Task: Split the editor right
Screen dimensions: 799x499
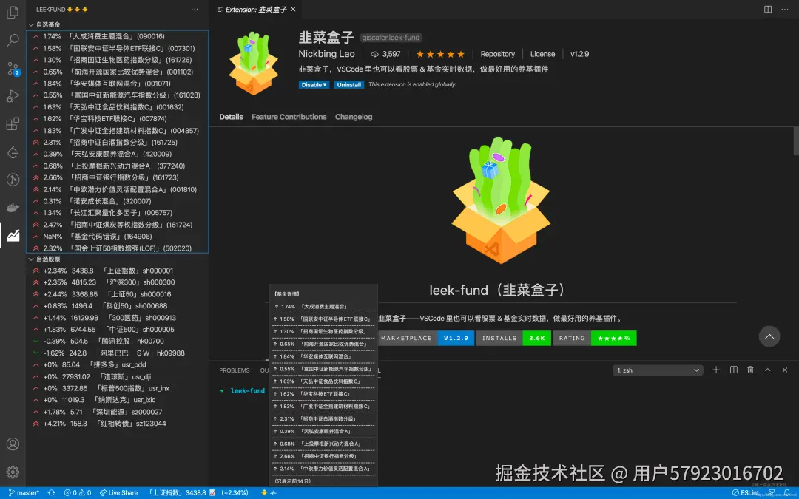Action: tap(768, 9)
